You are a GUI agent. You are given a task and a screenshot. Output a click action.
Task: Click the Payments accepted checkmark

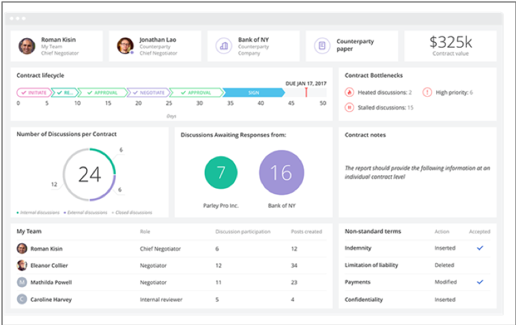(x=480, y=281)
